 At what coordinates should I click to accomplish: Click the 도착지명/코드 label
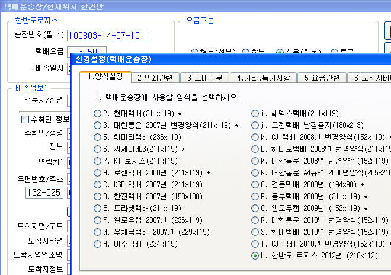click(x=40, y=226)
